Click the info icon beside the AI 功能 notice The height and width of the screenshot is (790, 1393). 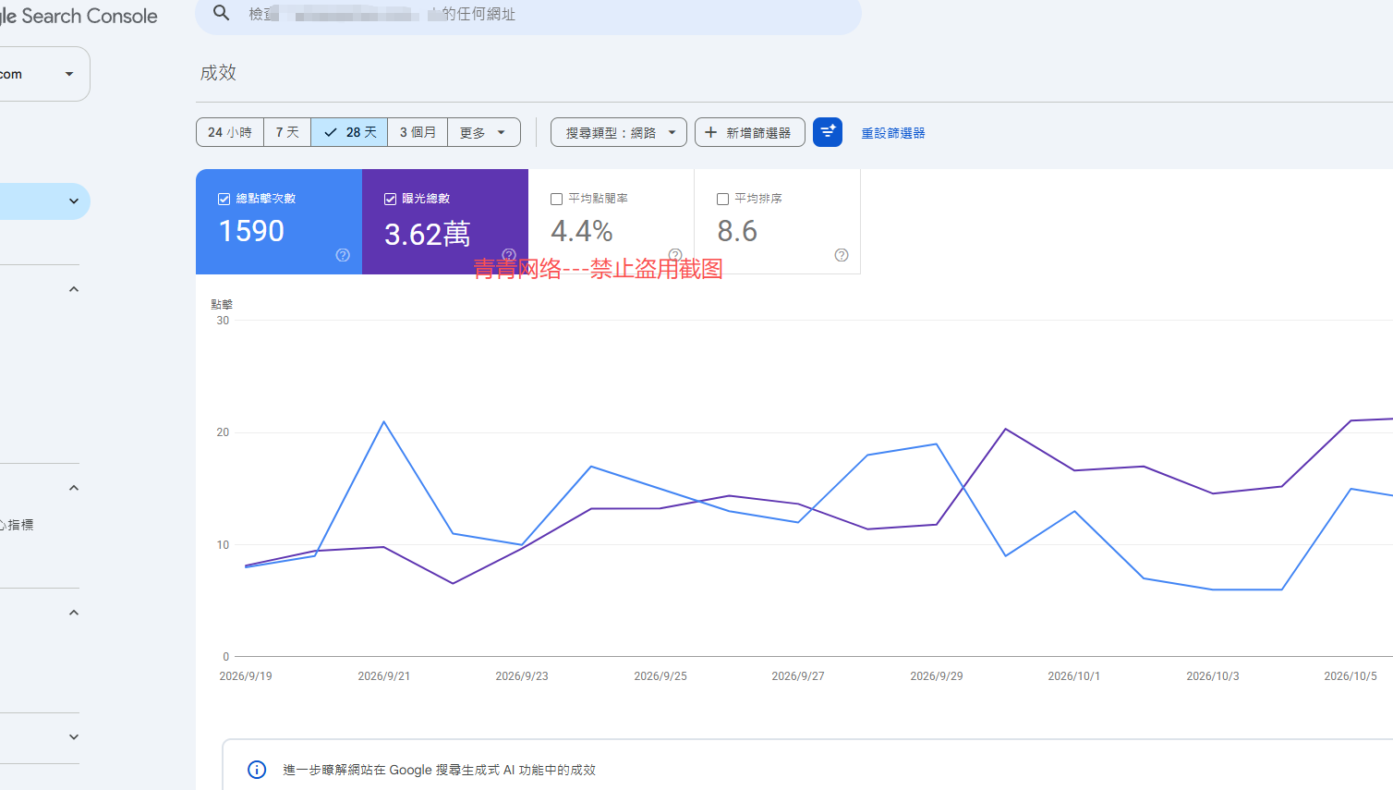[x=257, y=770]
